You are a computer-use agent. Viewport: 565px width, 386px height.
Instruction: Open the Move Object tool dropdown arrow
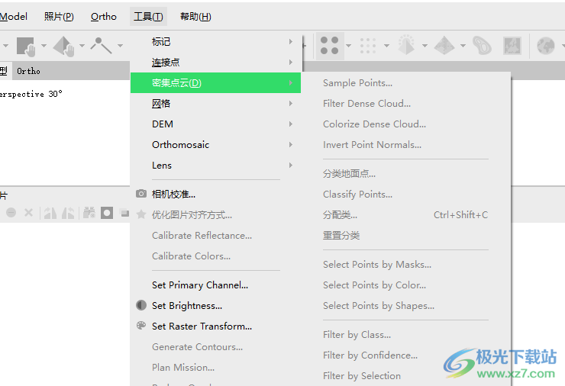pyautogui.click(x=82, y=46)
